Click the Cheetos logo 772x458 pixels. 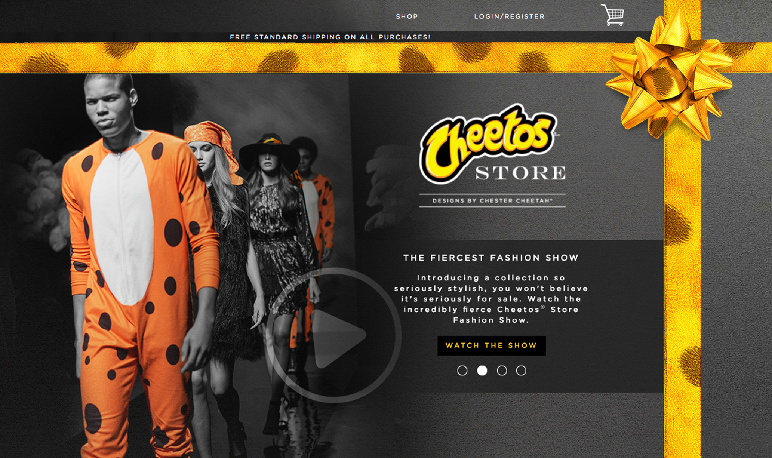[489, 143]
